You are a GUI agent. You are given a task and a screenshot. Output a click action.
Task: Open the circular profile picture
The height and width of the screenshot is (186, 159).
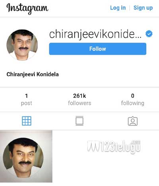click(x=22, y=45)
